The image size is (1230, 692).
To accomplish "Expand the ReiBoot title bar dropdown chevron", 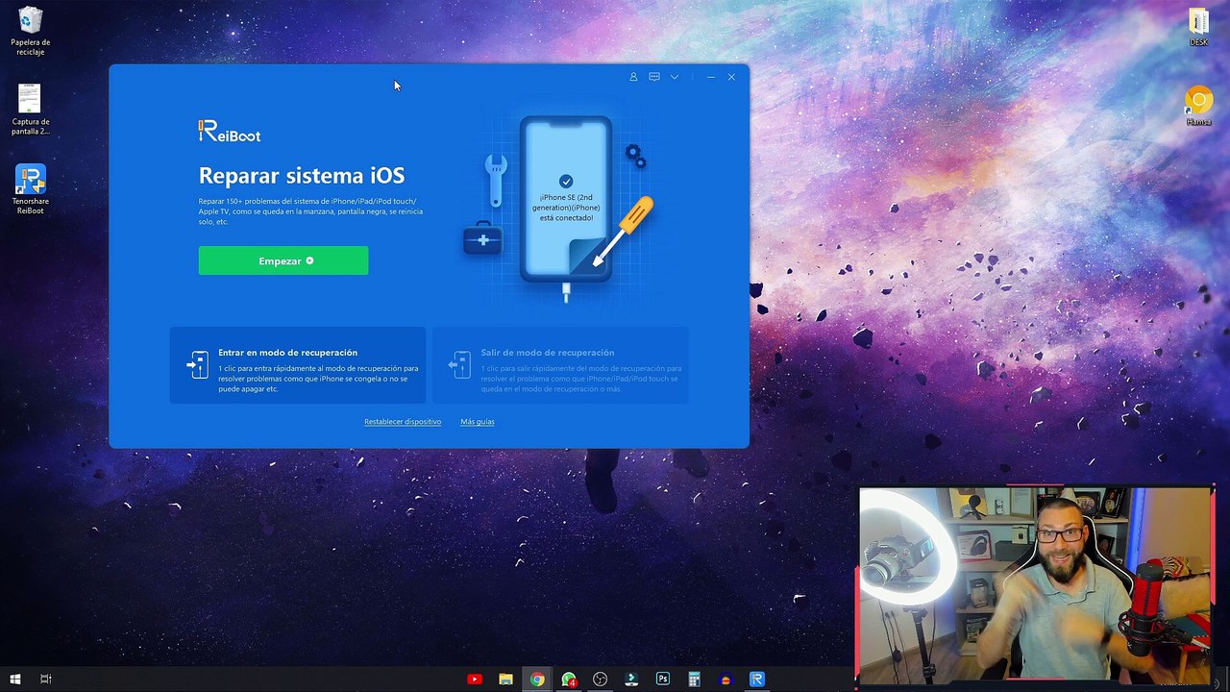I will (x=675, y=77).
